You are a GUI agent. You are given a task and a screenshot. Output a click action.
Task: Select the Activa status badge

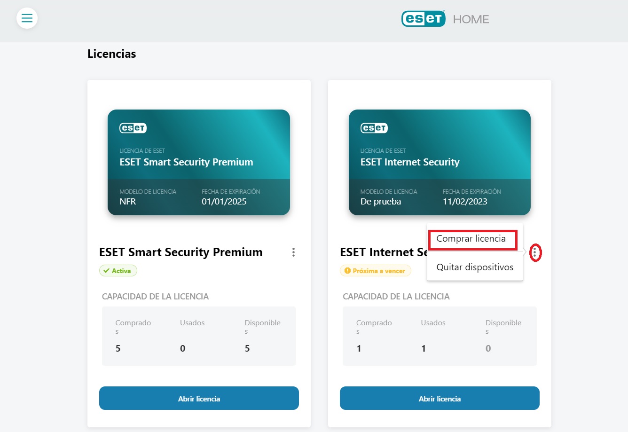pyautogui.click(x=118, y=270)
